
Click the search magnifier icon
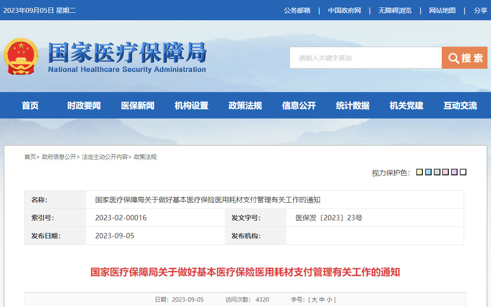click(453, 57)
